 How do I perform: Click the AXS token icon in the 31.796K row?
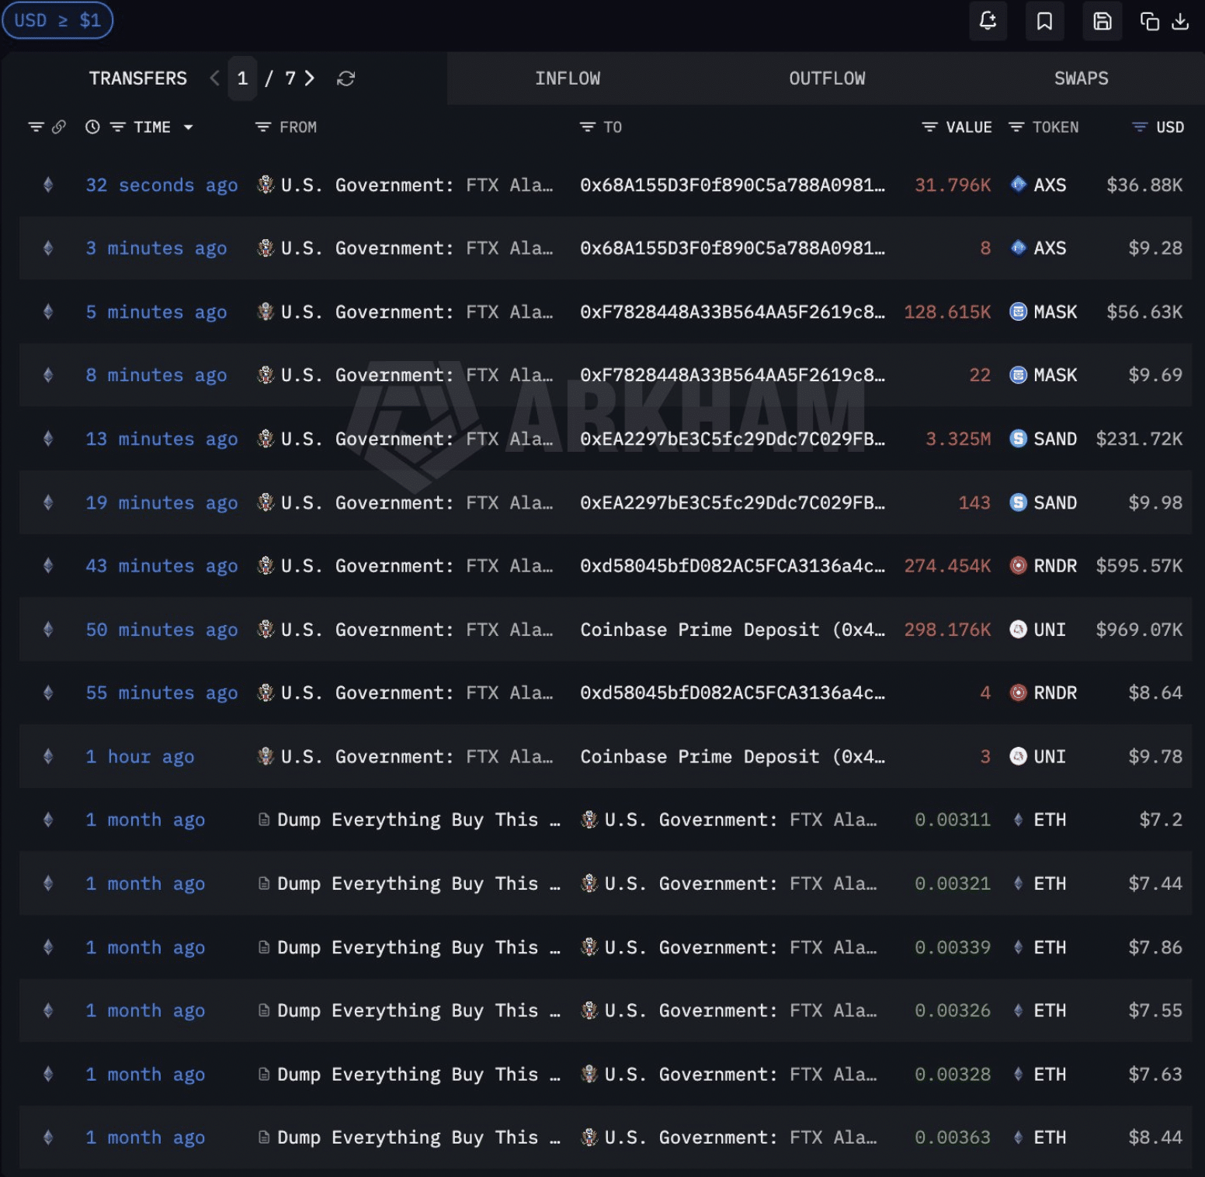pos(1018,185)
